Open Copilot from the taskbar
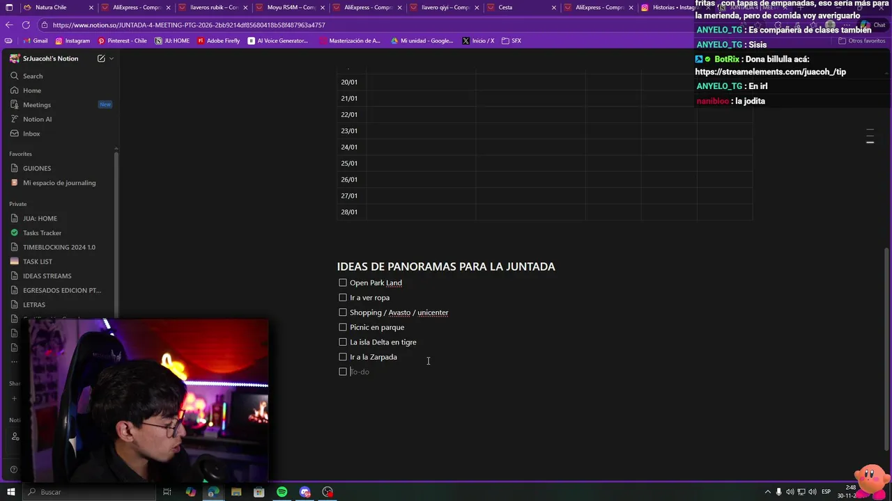The width and height of the screenshot is (892, 501). [190, 492]
